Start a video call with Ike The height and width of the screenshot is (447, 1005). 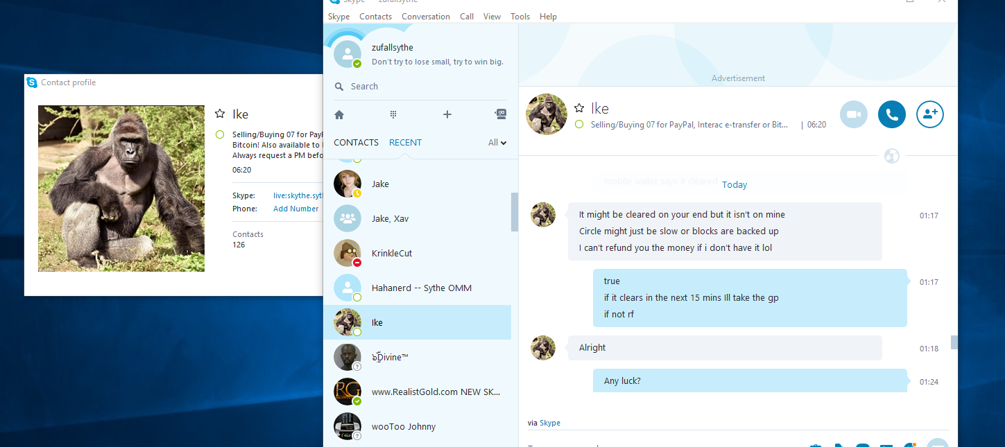point(854,114)
